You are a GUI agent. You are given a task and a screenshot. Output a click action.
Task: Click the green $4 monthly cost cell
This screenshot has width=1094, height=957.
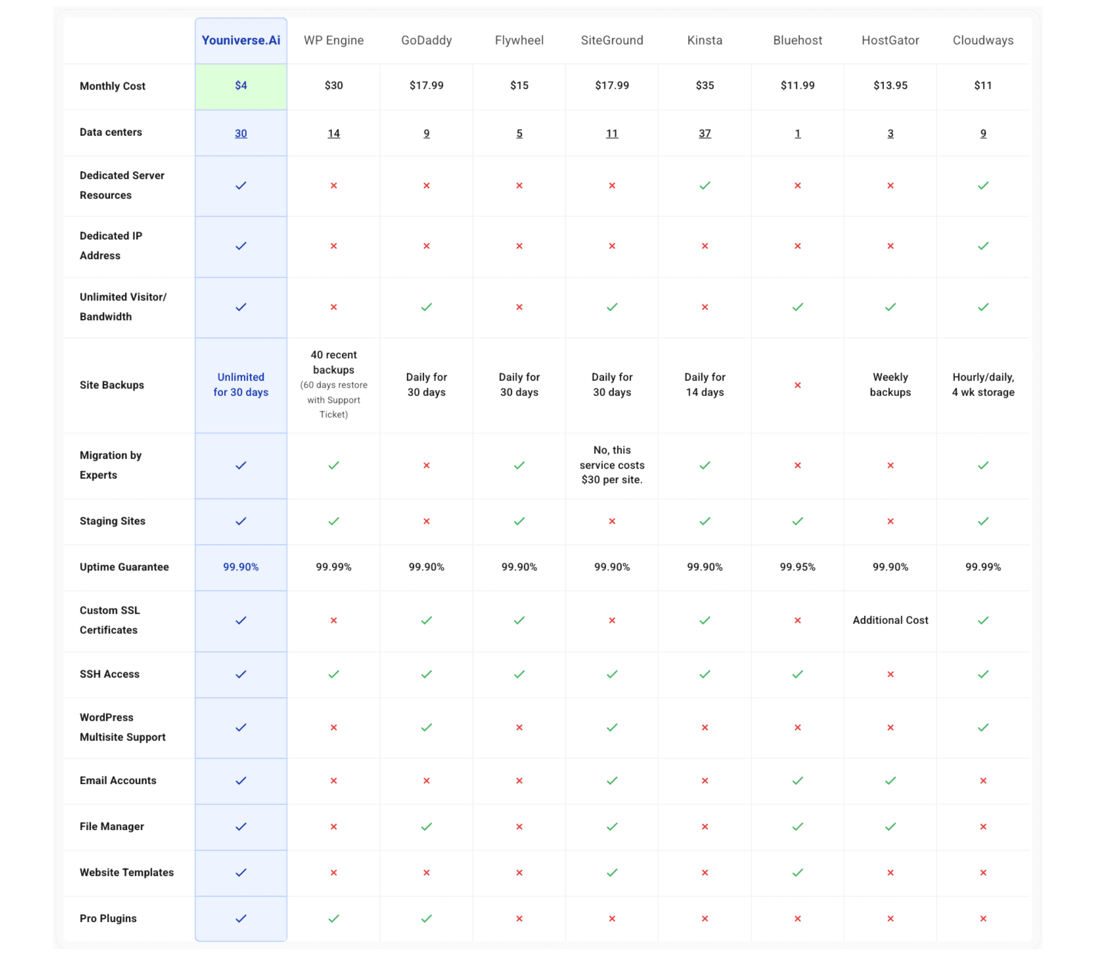point(241,86)
